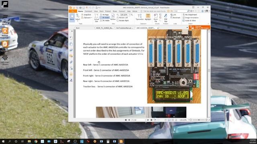Open the Digital Signatures side panel
The image size is (257, 144).
point(71,80)
